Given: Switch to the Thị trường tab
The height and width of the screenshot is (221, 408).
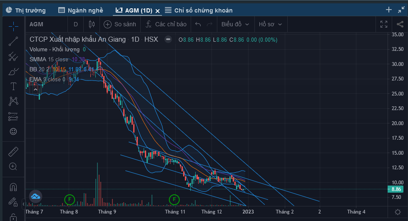Looking at the screenshot, I should coord(26,10).
